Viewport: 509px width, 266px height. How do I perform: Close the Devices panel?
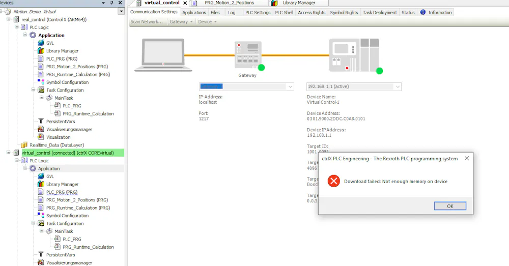[x=120, y=3]
